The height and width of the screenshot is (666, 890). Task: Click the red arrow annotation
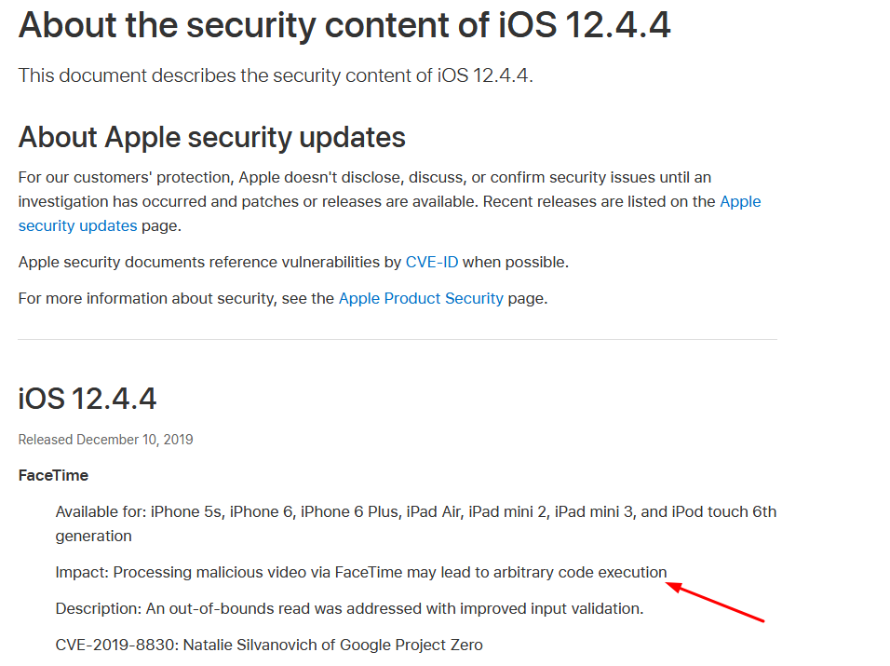(715, 602)
